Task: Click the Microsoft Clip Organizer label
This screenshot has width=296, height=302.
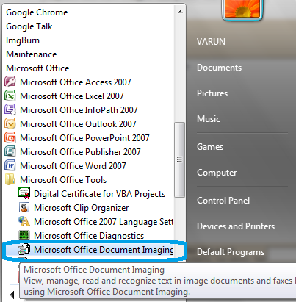Action: tap(81, 208)
